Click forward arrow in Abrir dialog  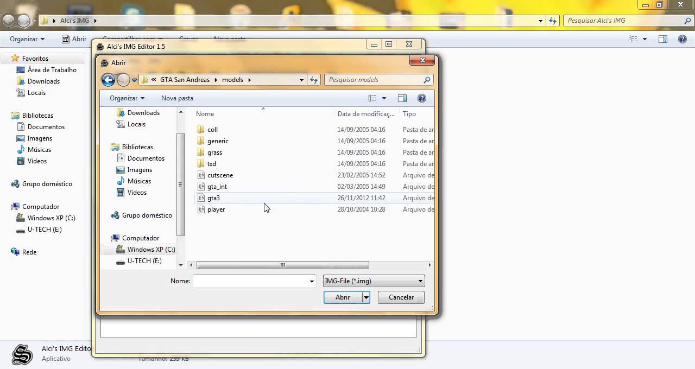pyautogui.click(x=123, y=80)
